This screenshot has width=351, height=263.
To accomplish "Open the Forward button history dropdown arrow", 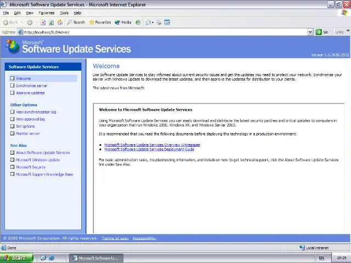I will click(x=36, y=22).
